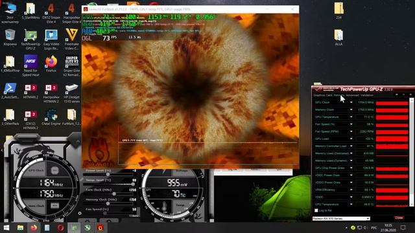
Task: Open the Настройки Sniper Elite 4 shortcut
Action: [x=71, y=13]
